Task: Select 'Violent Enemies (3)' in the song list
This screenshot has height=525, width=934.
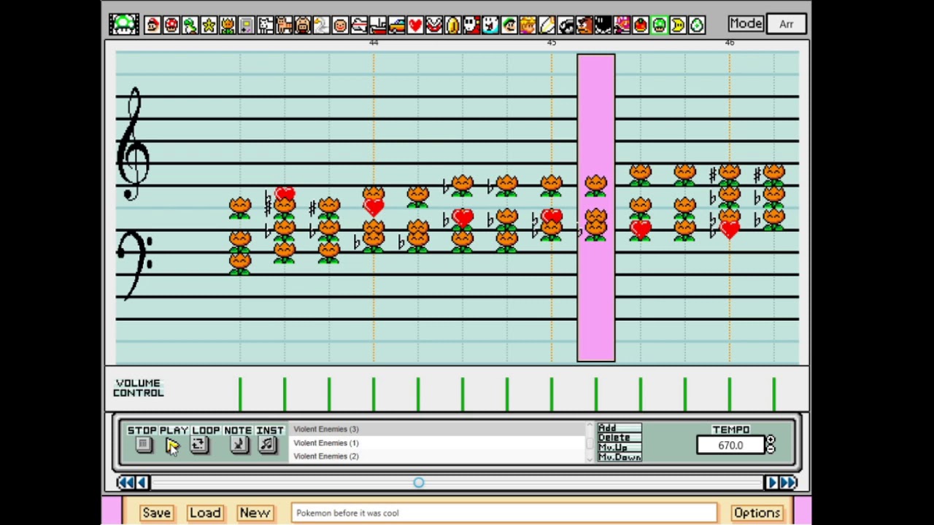Action: click(x=438, y=429)
